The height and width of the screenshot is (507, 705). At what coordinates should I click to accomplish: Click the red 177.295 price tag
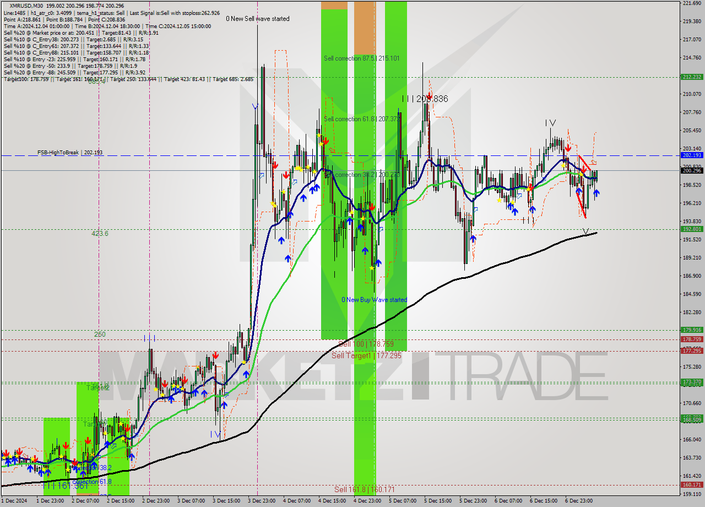(692, 350)
